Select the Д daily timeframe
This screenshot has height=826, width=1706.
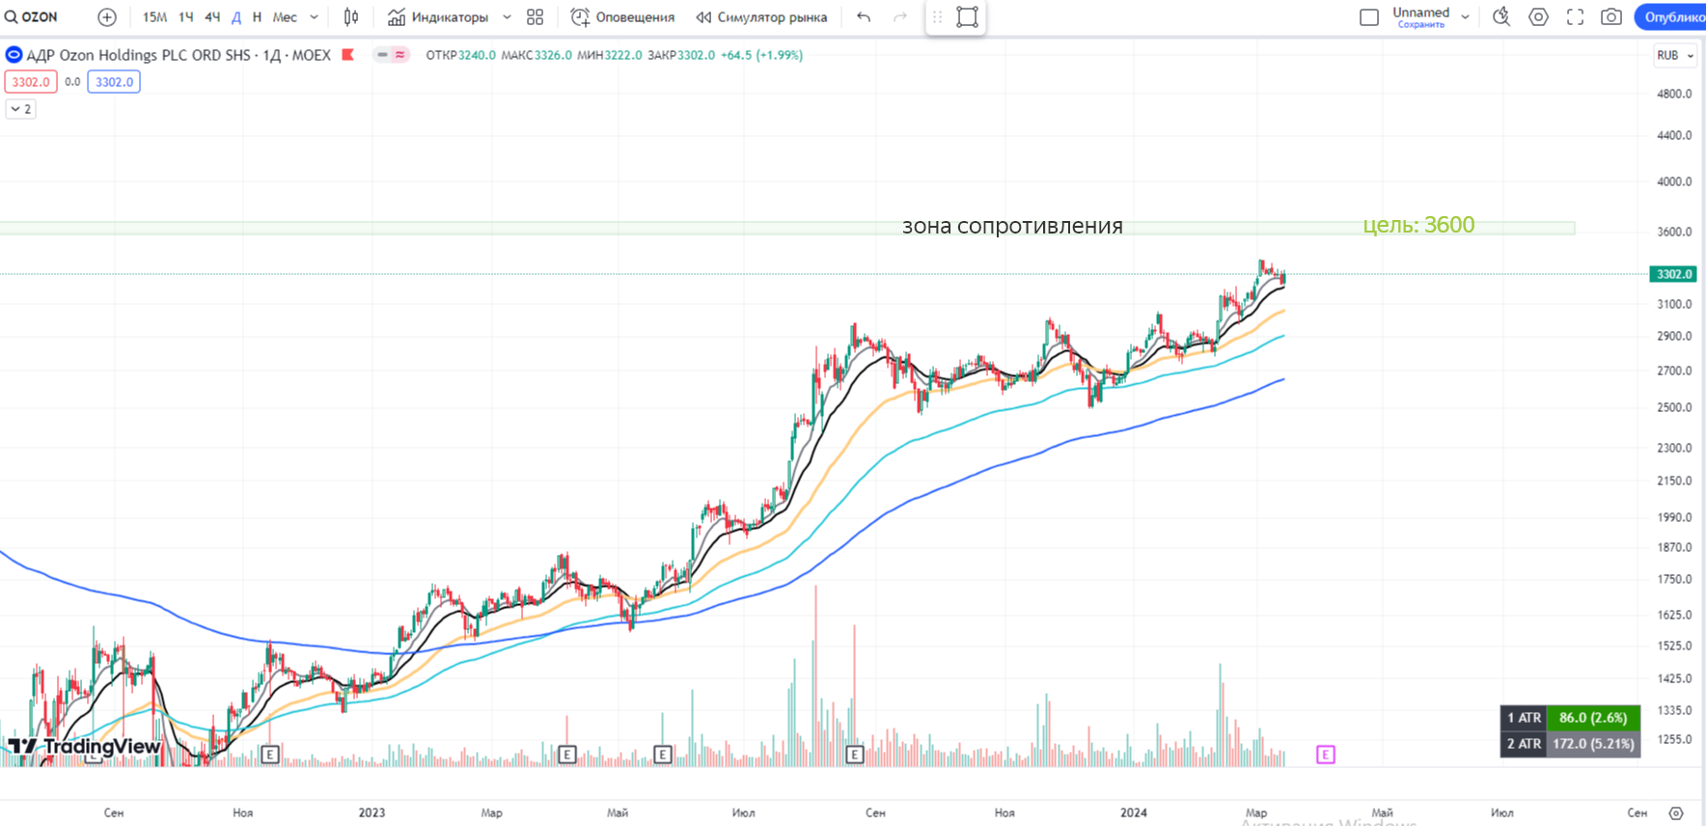point(236,17)
